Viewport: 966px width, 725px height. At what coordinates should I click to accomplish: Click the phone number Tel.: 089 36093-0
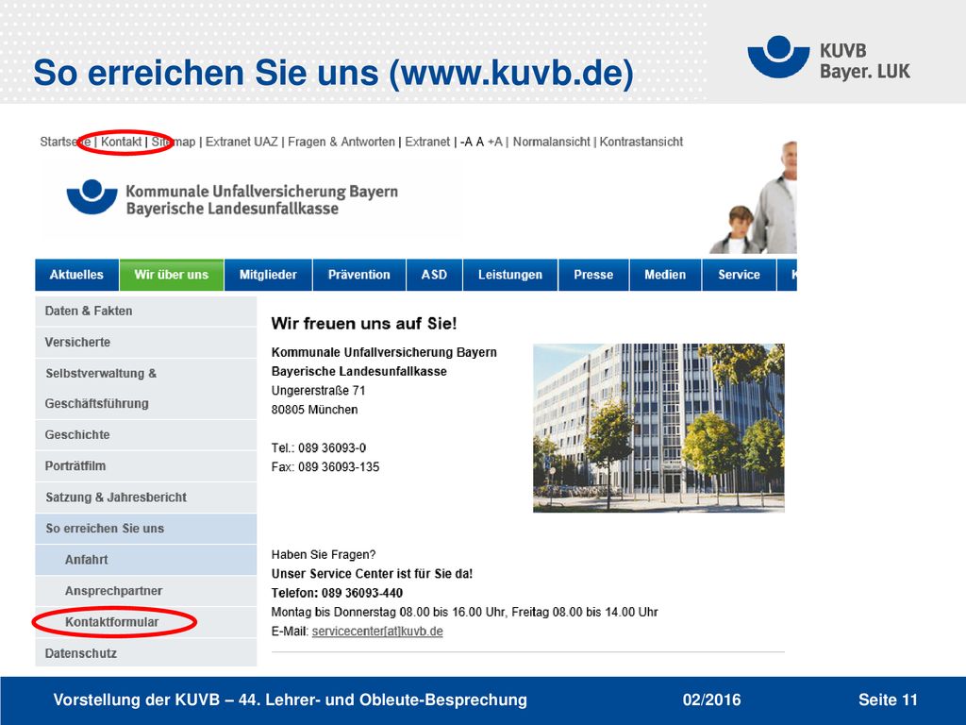(x=319, y=448)
